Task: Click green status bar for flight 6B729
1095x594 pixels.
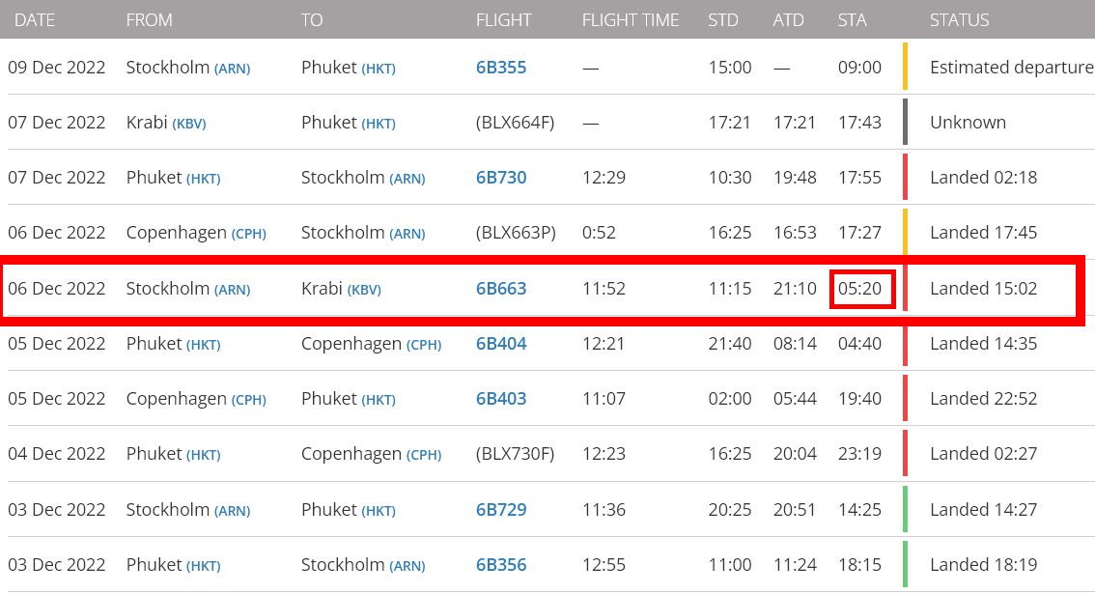Action: tap(905, 509)
